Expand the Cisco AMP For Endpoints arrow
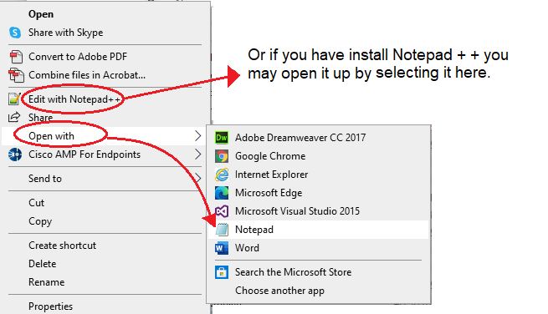548x314 pixels. (x=197, y=154)
